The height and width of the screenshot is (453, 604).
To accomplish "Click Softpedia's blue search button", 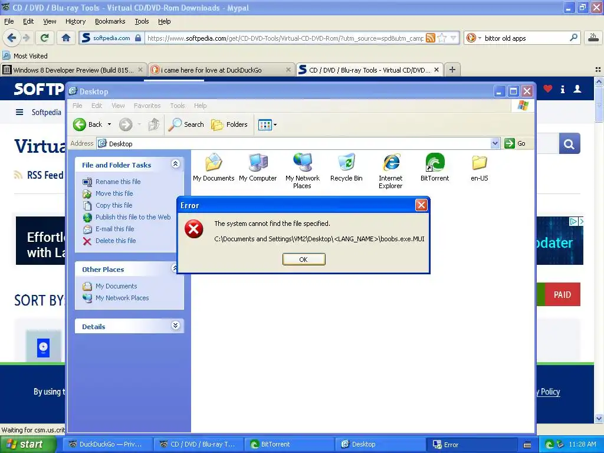I will tap(569, 144).
